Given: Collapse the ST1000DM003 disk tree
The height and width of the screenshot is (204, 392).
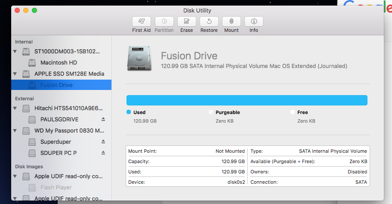Looking at the screenshot, I should pos(15,52).
